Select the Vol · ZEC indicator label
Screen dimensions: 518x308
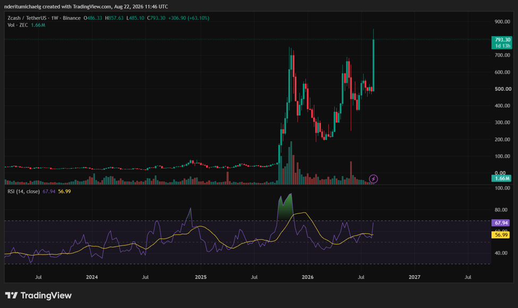(x=18, y=25)
